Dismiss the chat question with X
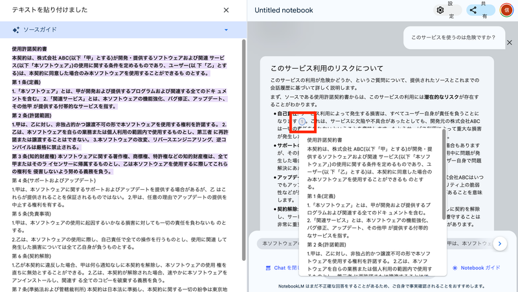This screenshot has width=518, height=292. (x=510, y=43)
